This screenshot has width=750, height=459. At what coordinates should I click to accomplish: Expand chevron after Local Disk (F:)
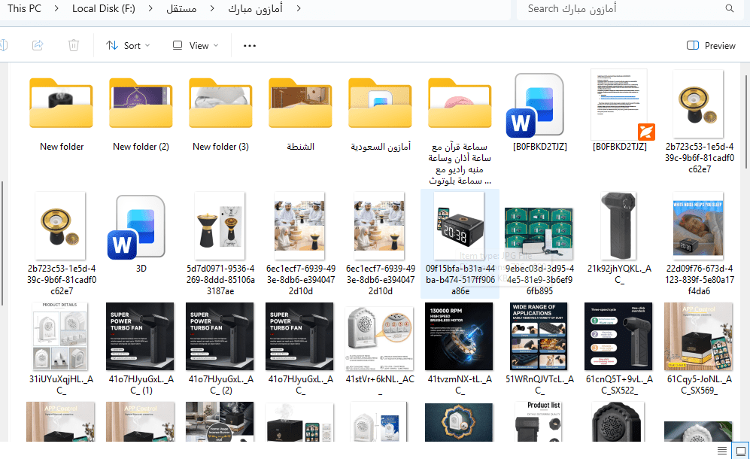[x=150, y=8]
